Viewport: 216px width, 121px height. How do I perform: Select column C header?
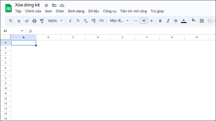[x=73, y=37]
